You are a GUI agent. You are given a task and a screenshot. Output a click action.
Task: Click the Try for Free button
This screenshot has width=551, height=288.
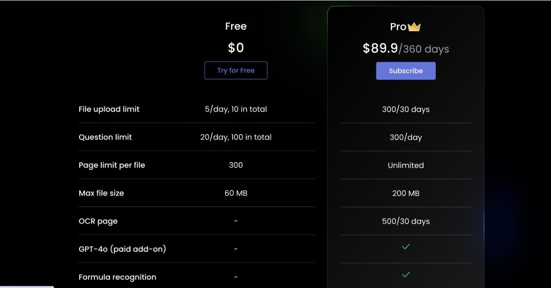235,71
